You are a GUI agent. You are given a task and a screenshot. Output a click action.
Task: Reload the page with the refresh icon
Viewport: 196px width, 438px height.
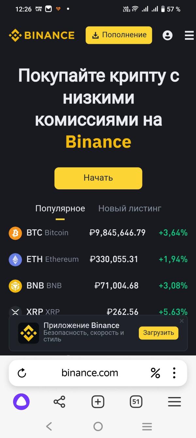click(22, 373)
